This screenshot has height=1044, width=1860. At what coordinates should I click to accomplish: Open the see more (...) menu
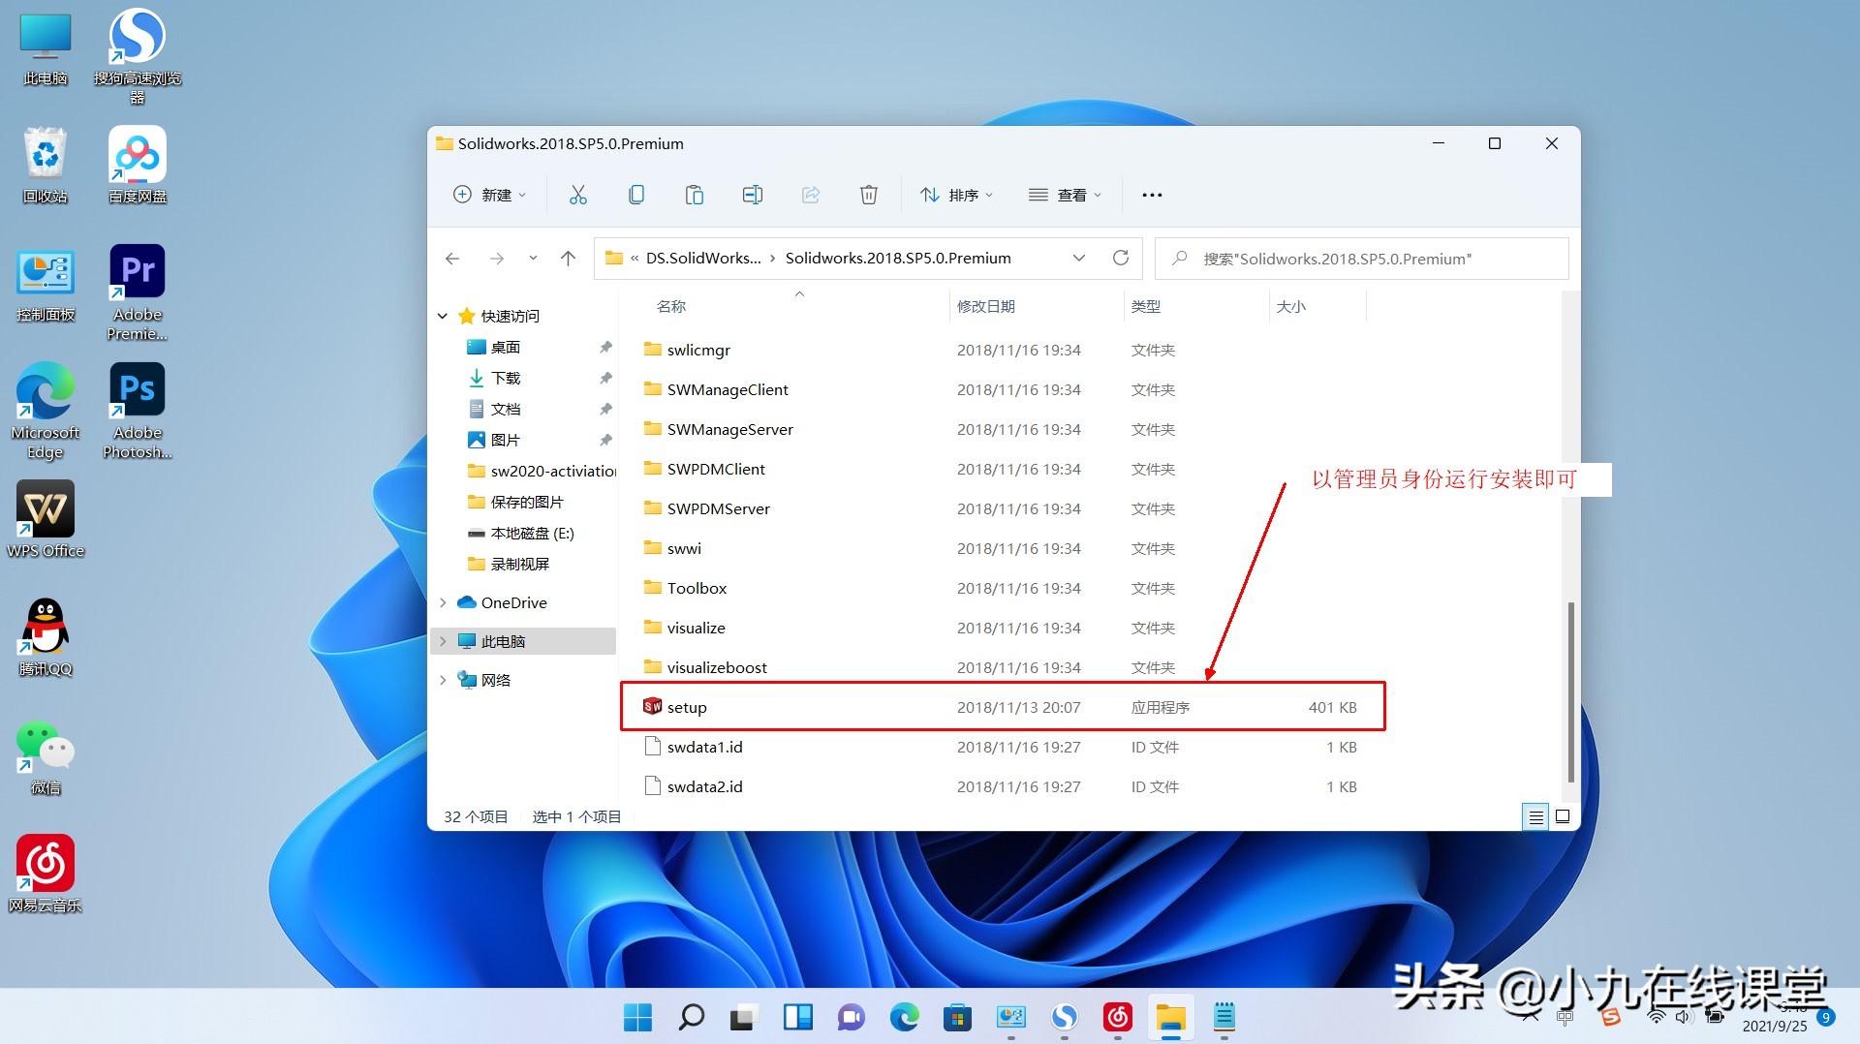point(1151,194)
